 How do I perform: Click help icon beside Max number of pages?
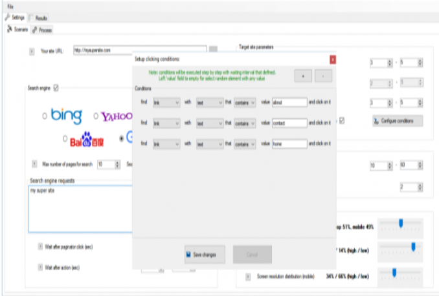click(x=34, y=165)
